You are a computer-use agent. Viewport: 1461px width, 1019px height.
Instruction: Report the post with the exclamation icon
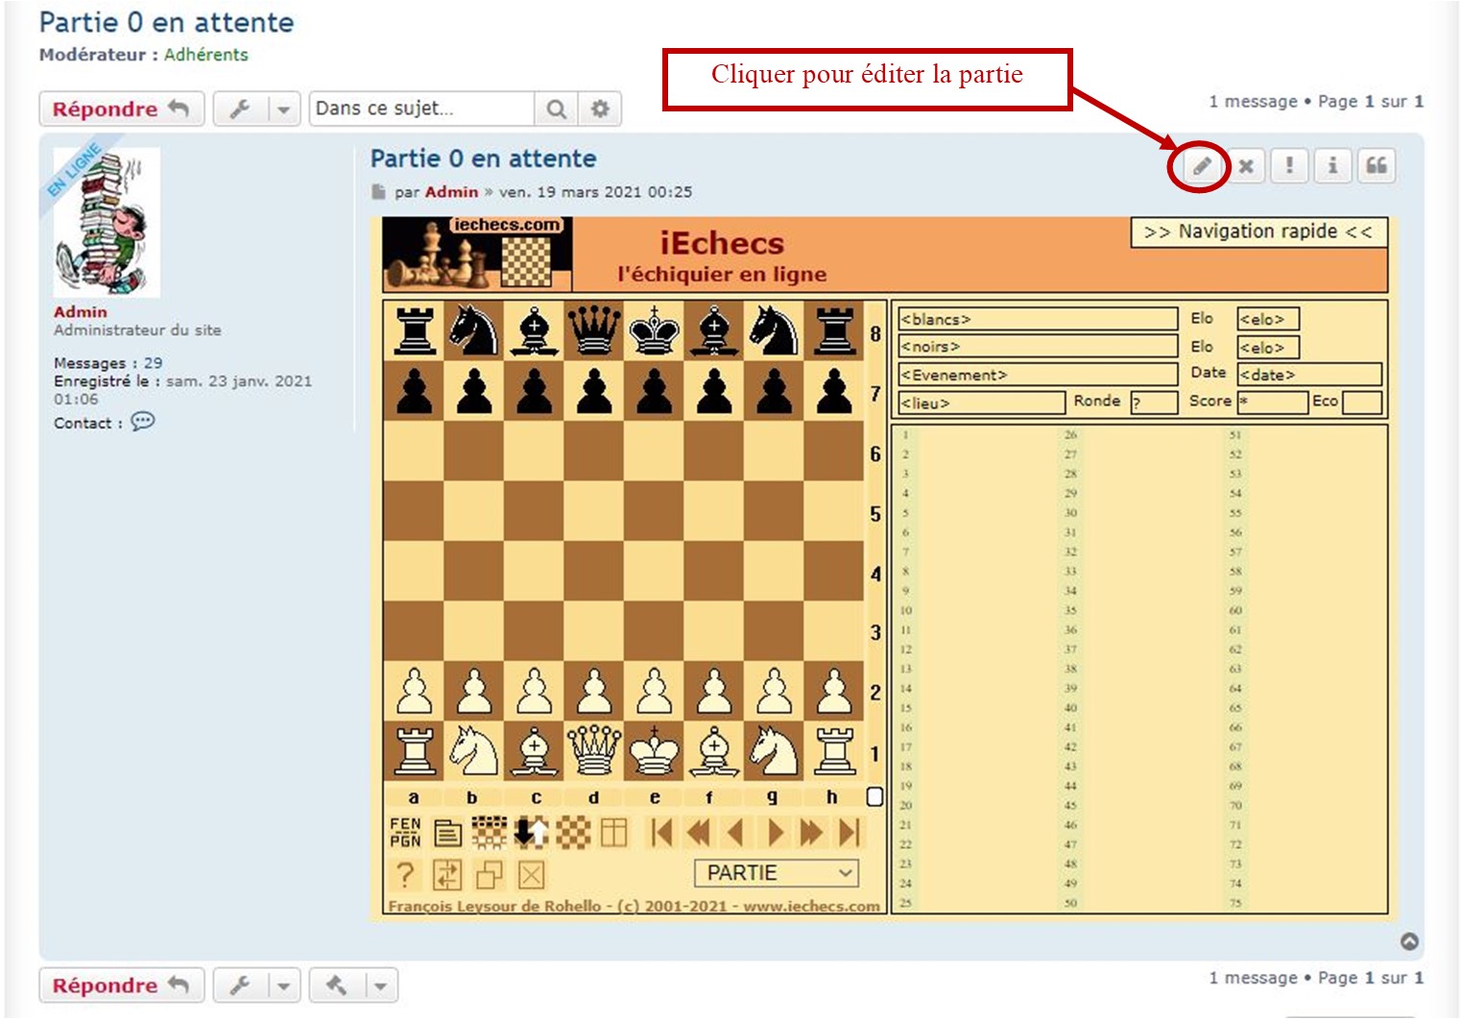(1288, 166)
